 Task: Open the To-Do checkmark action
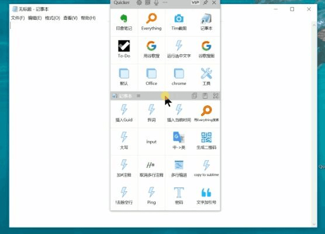[x=124, y=50]
